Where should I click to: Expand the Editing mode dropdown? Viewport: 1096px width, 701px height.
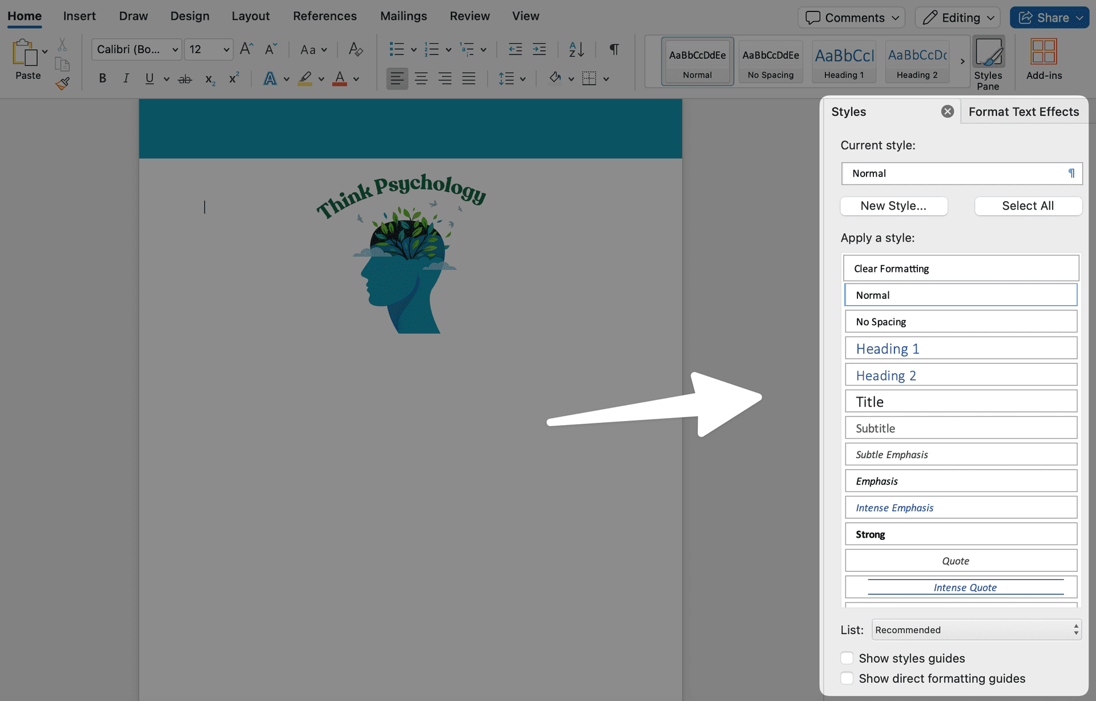958,17
